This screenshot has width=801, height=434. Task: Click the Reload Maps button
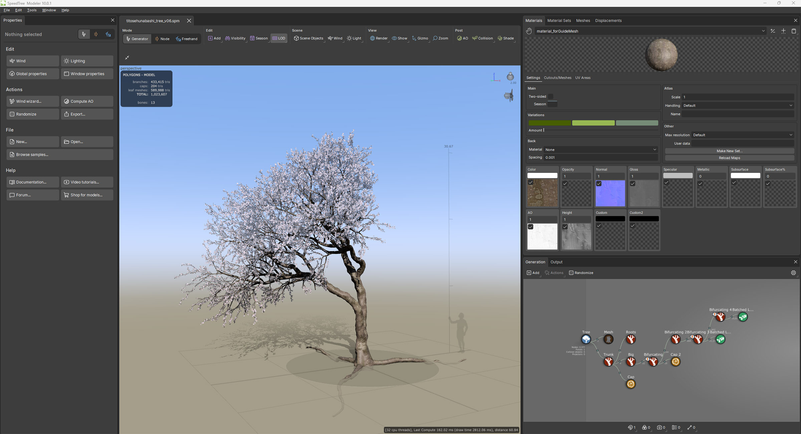point(729,158)
